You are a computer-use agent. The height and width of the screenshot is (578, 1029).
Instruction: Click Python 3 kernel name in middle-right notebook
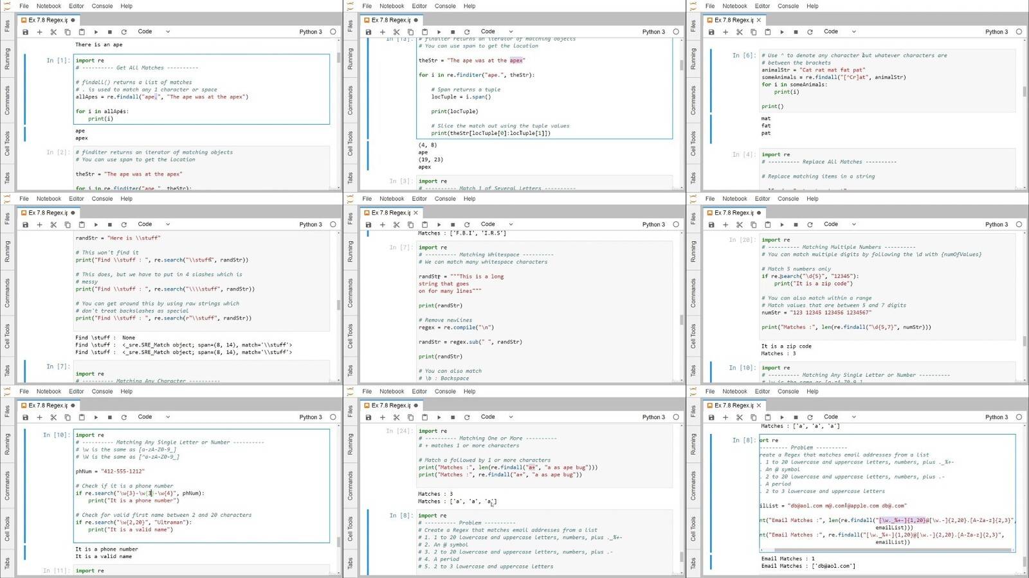pos(996,224)
